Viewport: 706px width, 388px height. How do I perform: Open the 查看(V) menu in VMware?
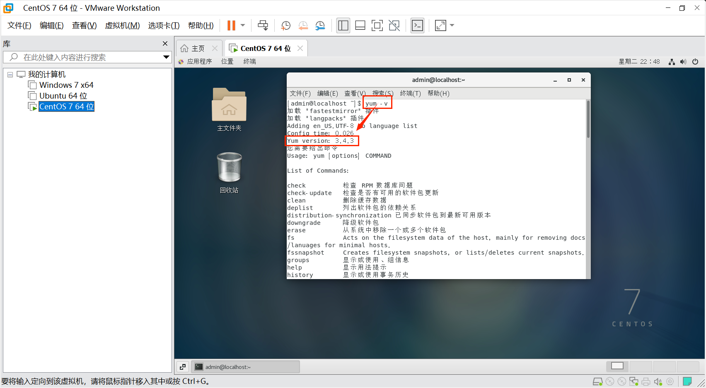84,26
